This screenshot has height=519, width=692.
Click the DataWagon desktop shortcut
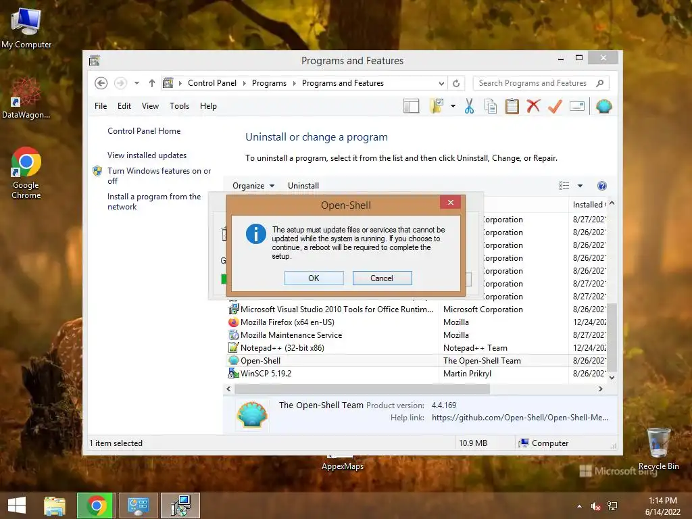point(26,97)
